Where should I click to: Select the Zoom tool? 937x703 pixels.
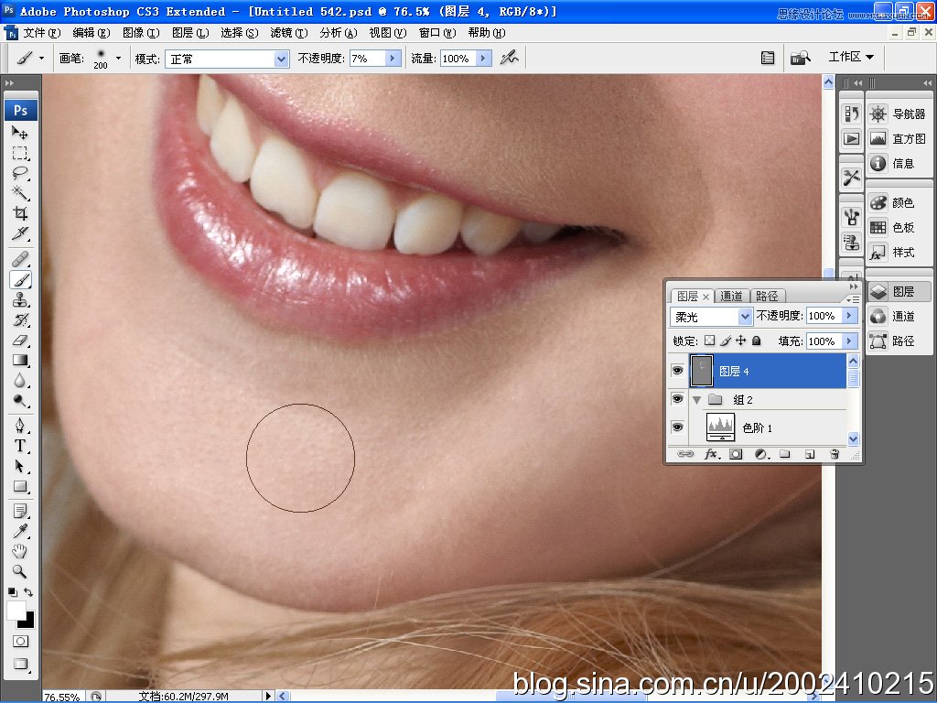(x=20, y=571)
